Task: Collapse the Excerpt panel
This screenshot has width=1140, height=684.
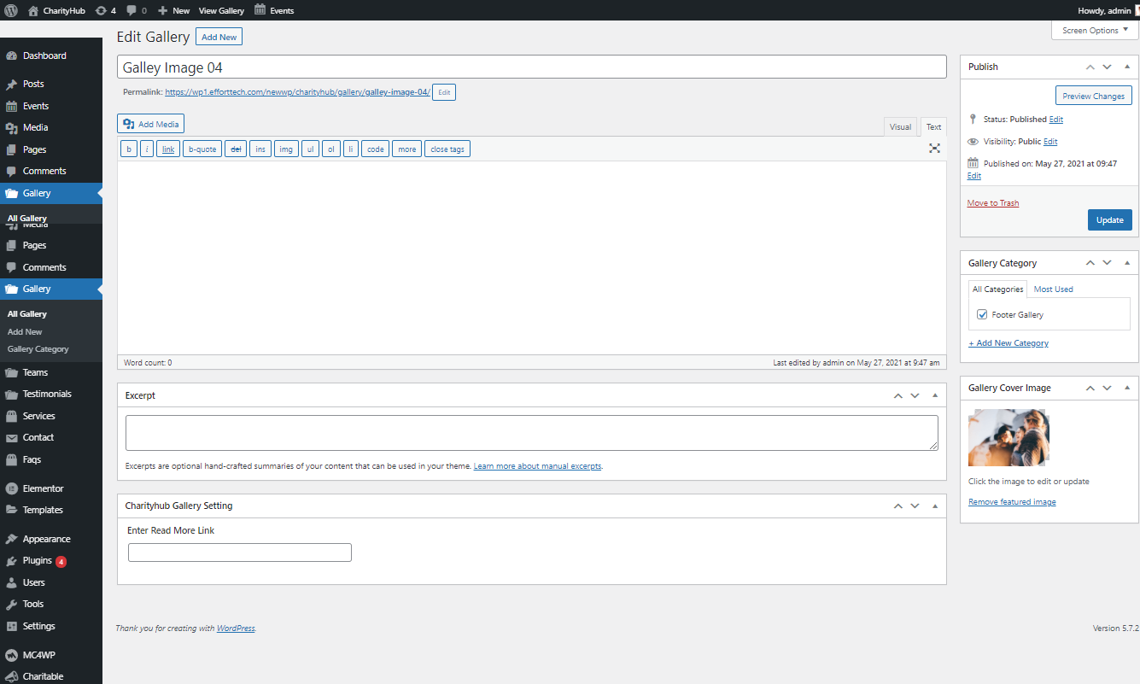Action: [x=934, y=395]
